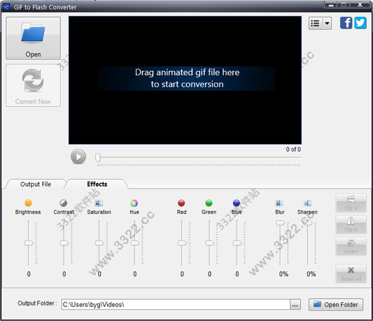Expand the dropdown arrow beside the list icon
This screenshot has width=373, height=321.
pos(328,24)
